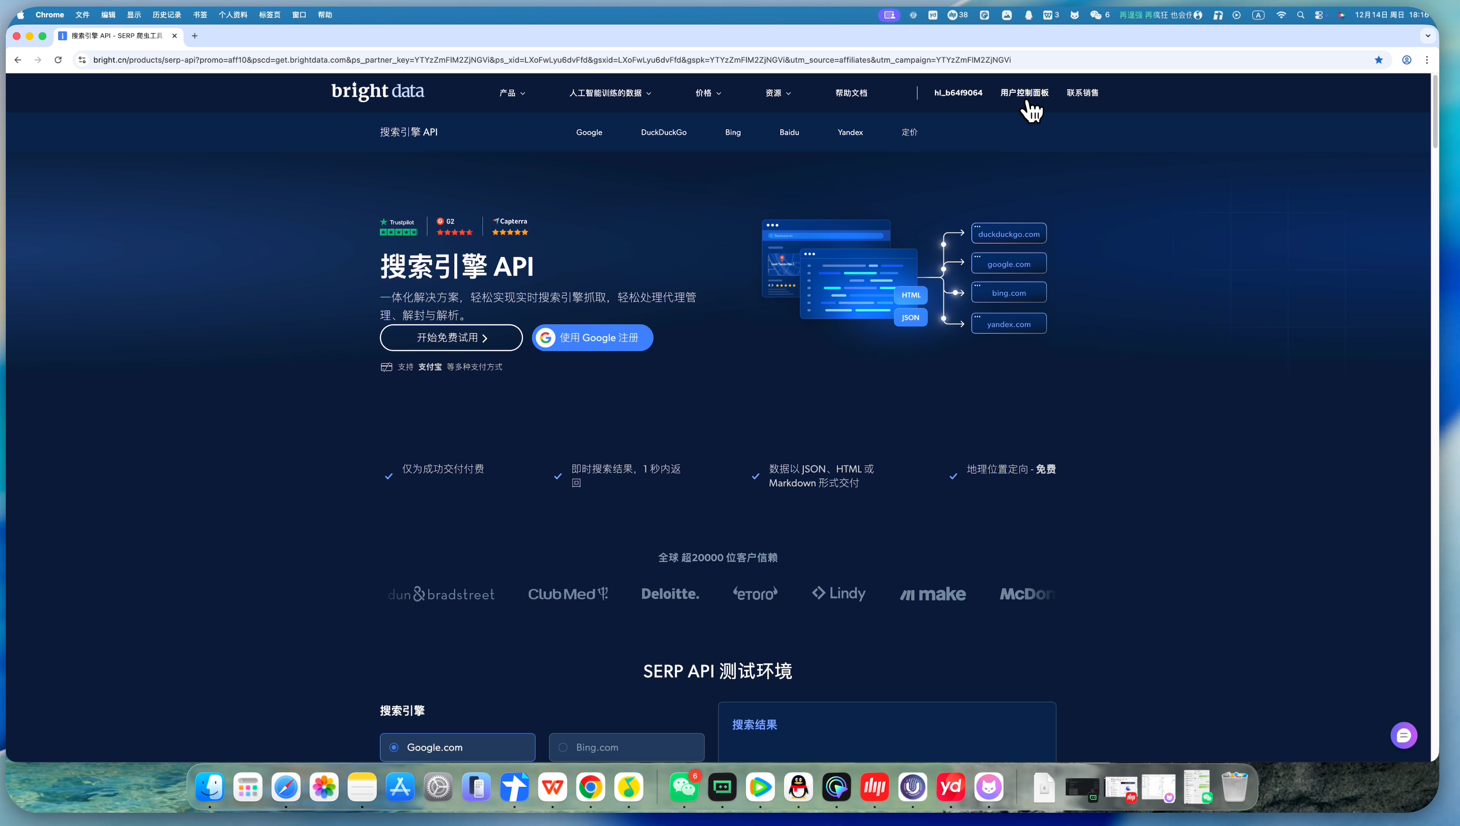Screen dimensions: 1460x826
Task: Switch to the DuckDuckGo sub-navigation tab
Action: pos(663,132)
